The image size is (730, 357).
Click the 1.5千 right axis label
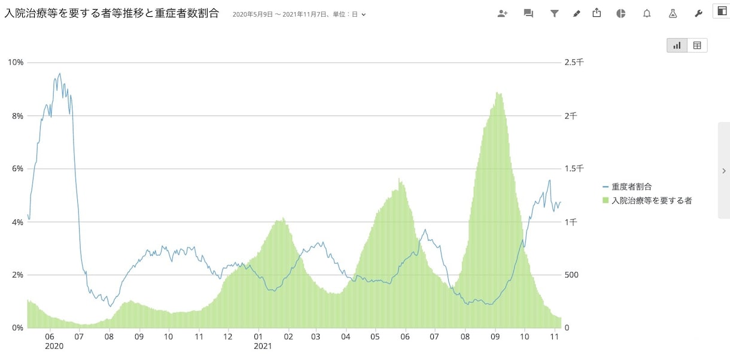(574, 169)
